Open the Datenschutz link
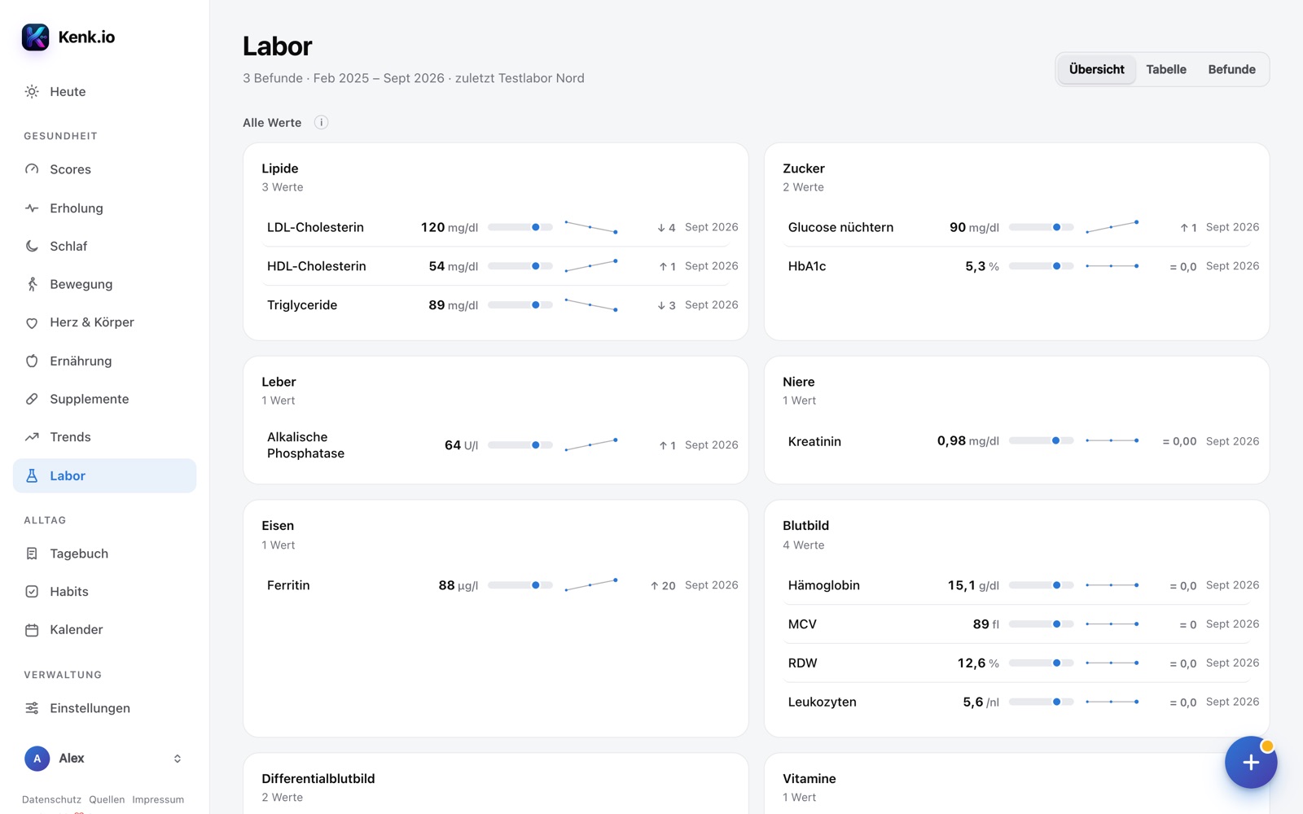 coord(51,799)
